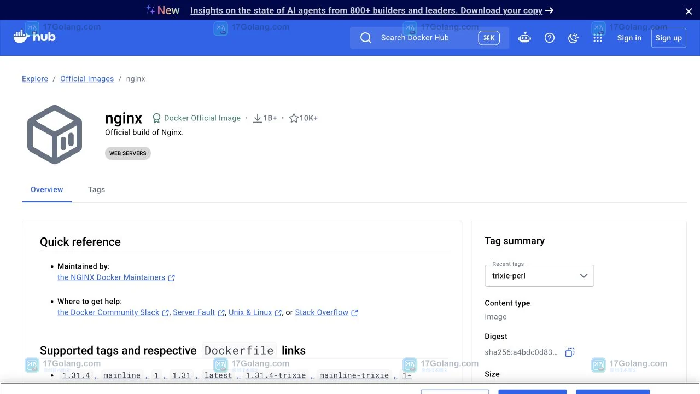Viewport: 700px width, 394px height.
Task: Switch to the Overview tab
Action: (x=47, y=189)
